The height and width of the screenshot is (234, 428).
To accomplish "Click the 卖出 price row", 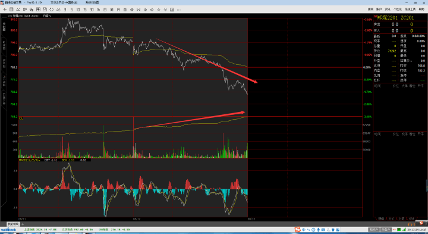I will pos(401,24).
